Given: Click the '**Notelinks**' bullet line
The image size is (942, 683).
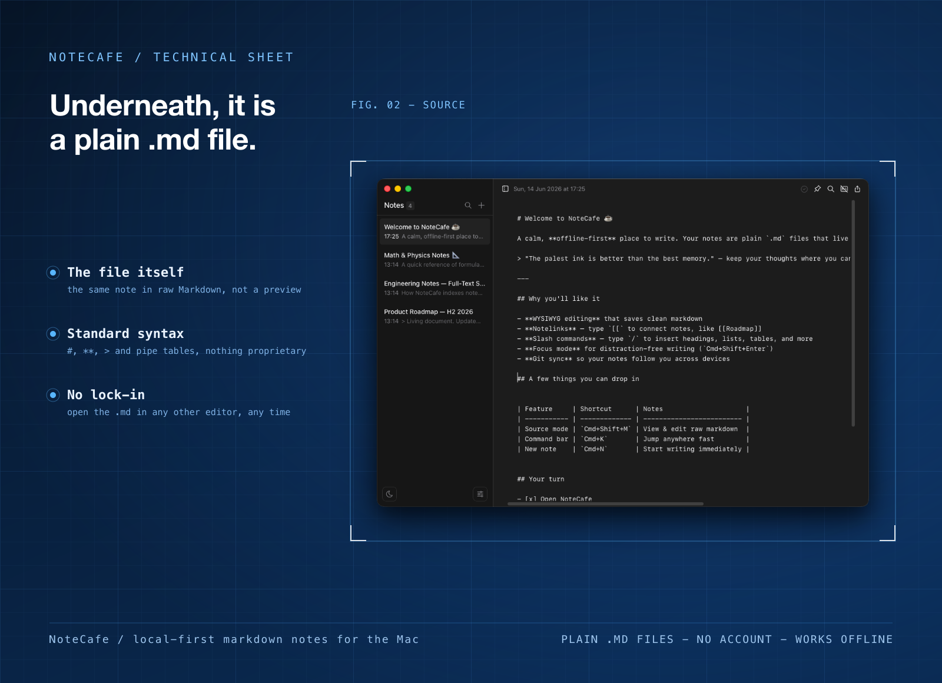Looking at the screenshot, I should (x=639, y=329).
